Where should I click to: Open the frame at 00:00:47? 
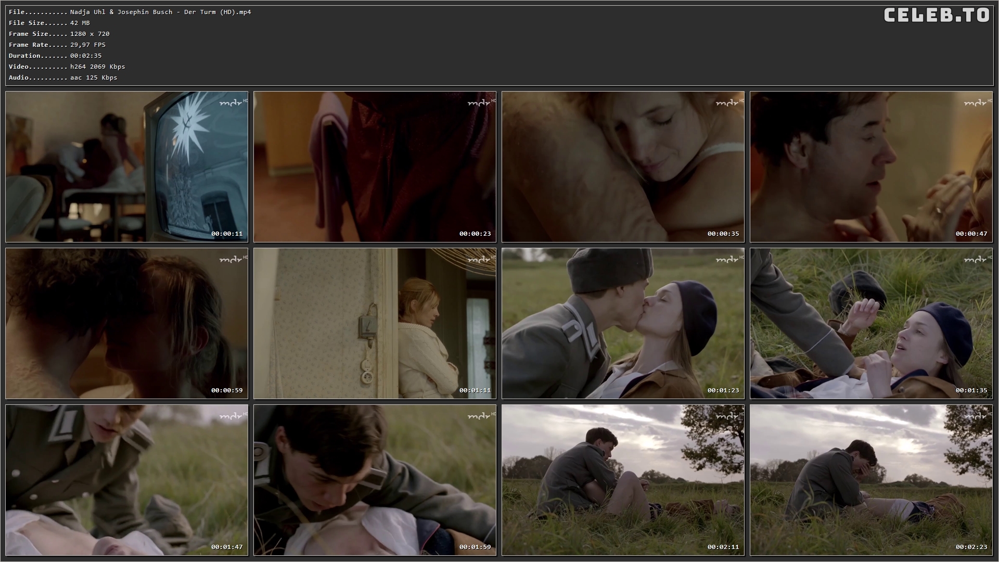coord(871,167)
